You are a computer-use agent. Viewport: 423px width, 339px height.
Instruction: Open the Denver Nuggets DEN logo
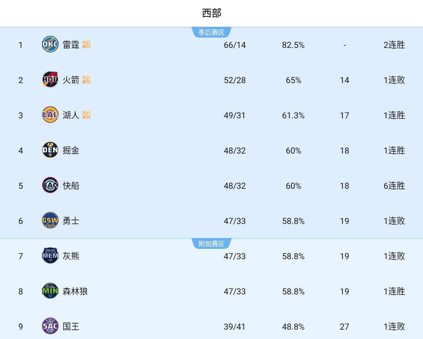point(50,150)
